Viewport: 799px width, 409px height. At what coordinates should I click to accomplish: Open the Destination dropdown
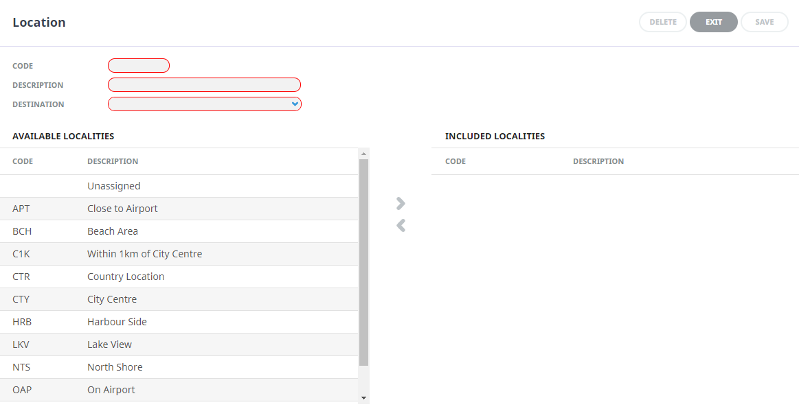tap(204, 104)
